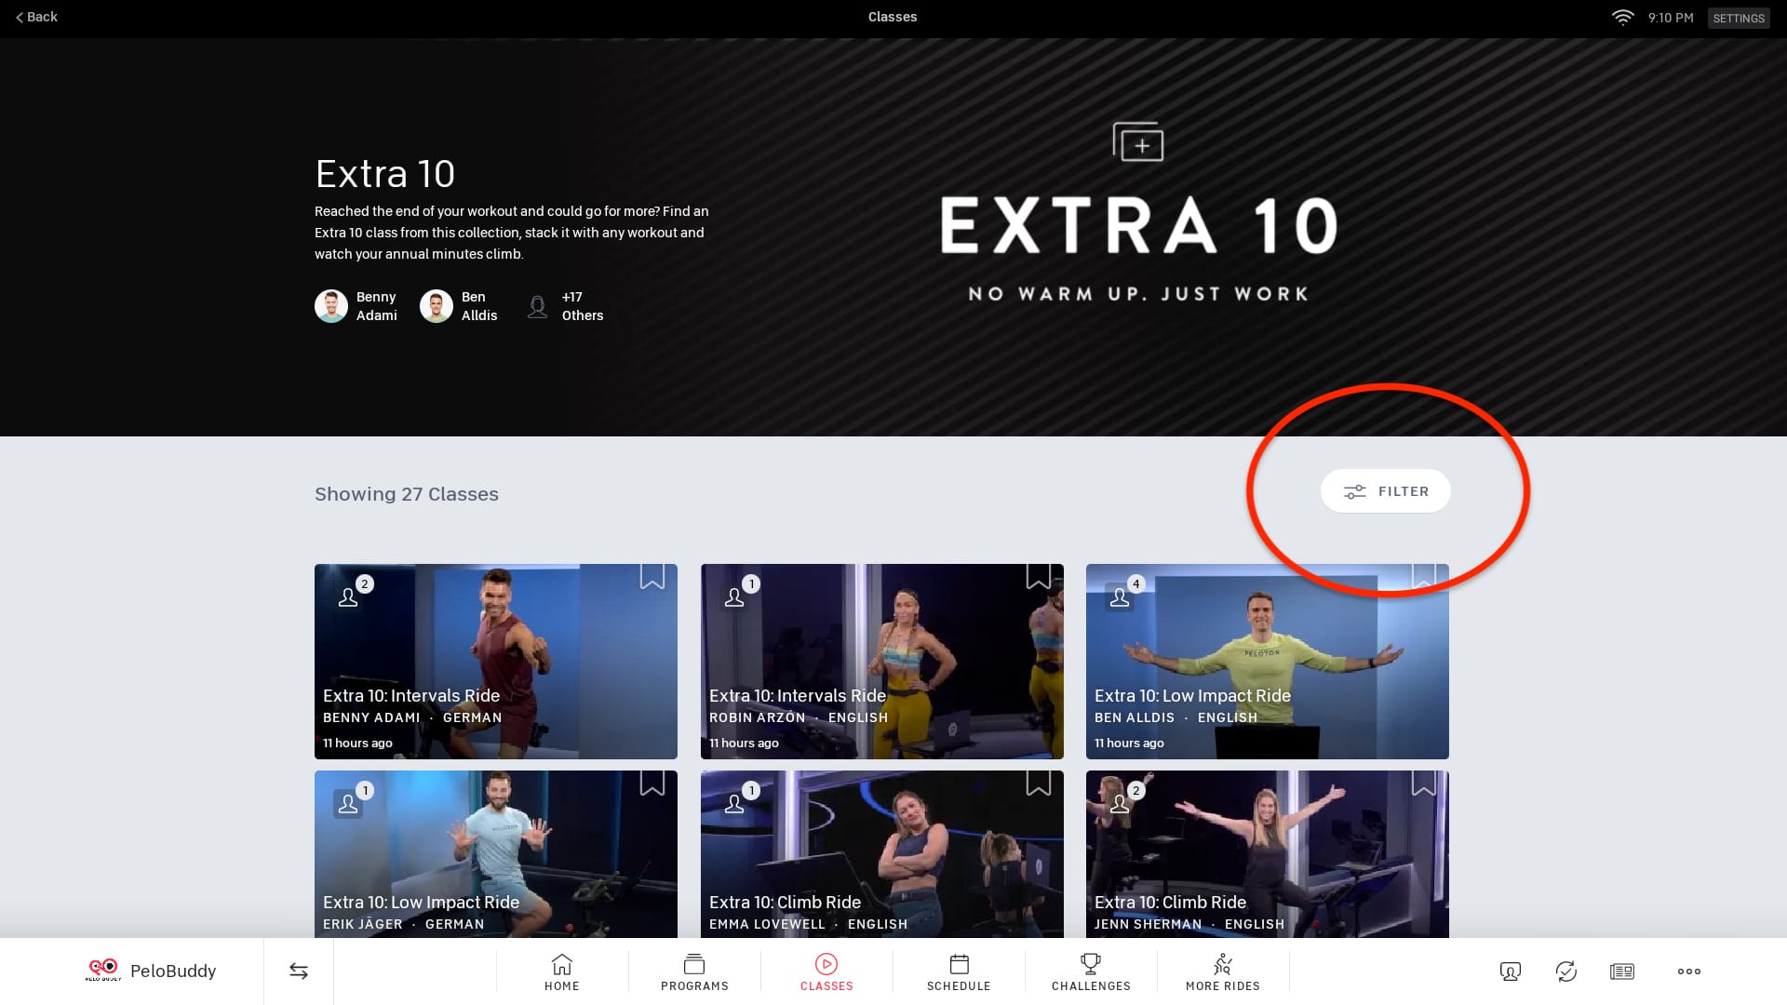Open Benny Adami instructor avatar

tap(331, 306)
